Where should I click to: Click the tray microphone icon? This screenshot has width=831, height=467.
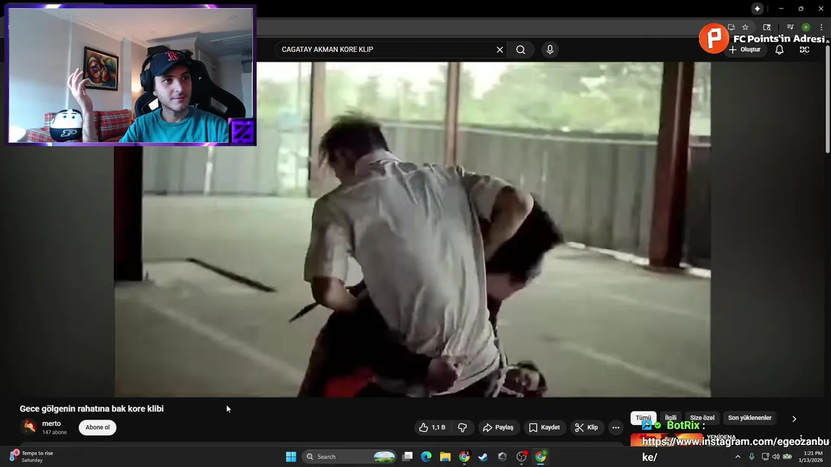pos(752,457)
